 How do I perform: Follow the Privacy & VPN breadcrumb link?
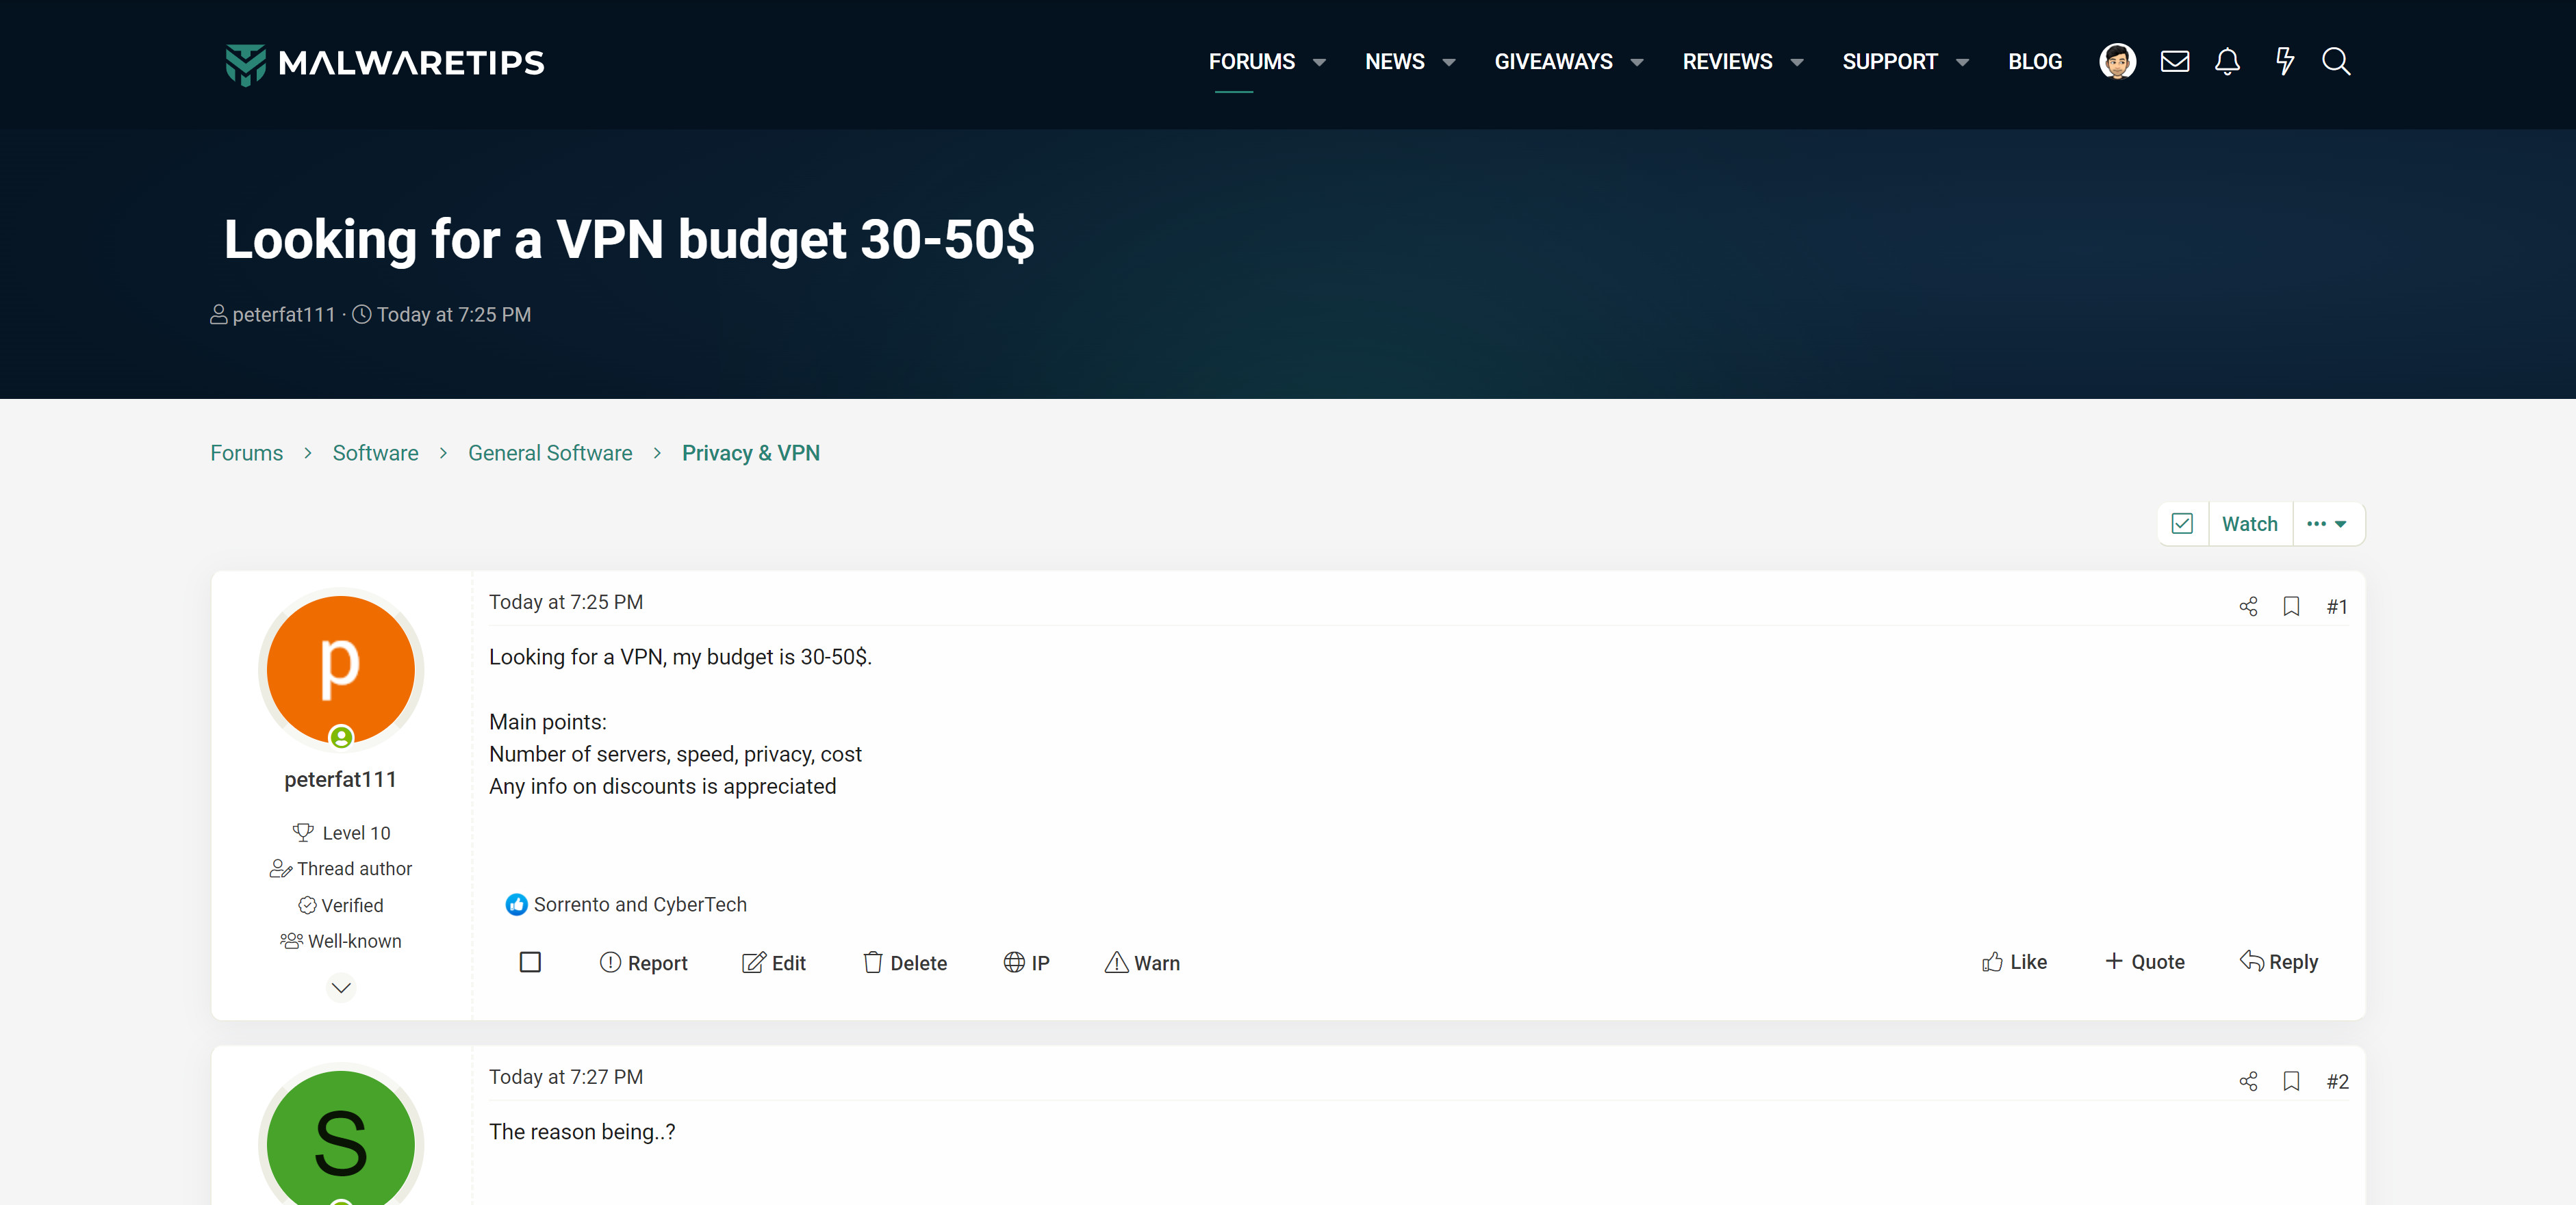750,452
